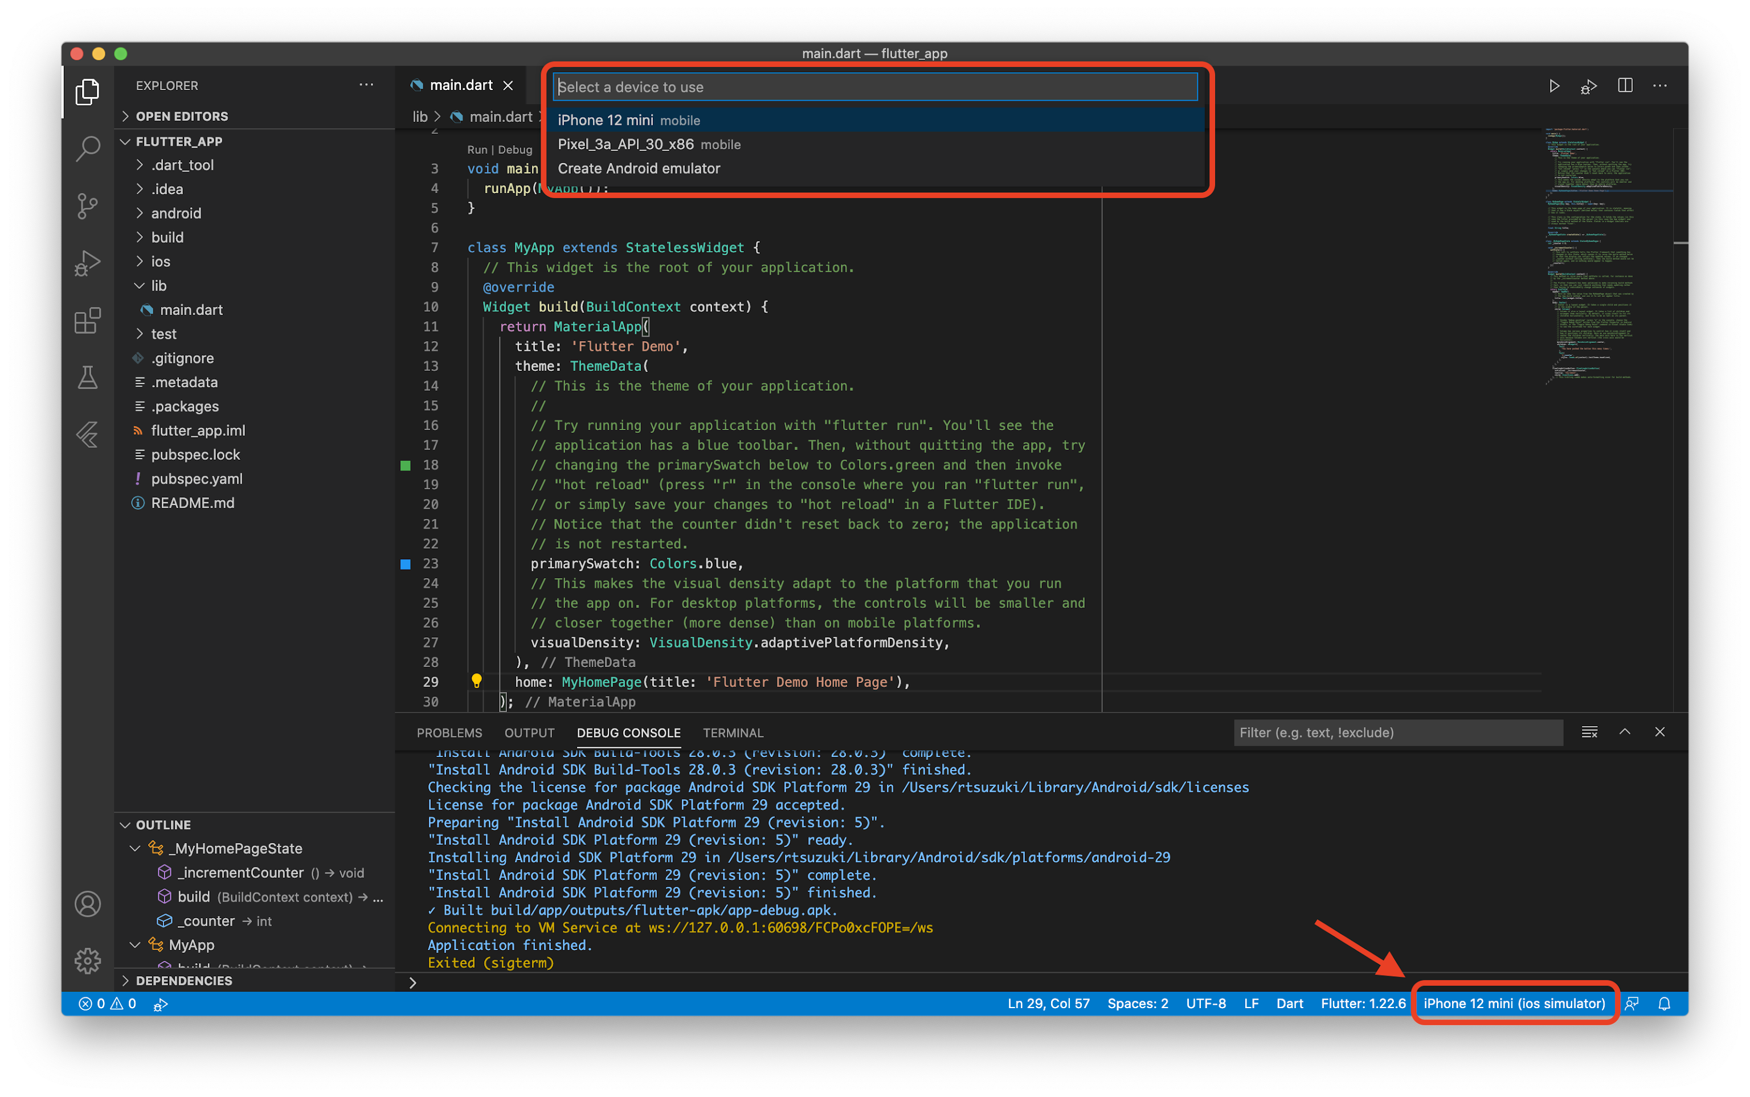The image size is (1750, 1097).
Task: Click the Run code lens above main
Action: (x=477, y=149)
